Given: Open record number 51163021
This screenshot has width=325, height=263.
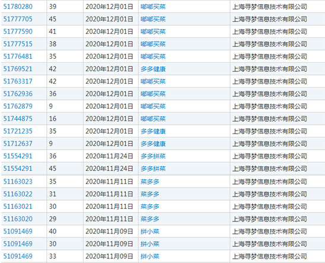Looking at the screenshot, I should pyautogui.click(x=18, y=207).
